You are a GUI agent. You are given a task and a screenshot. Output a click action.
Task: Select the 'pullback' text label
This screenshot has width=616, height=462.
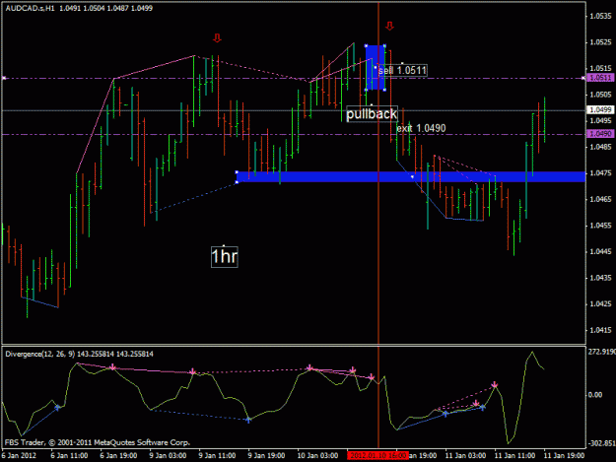pos(372,114)
